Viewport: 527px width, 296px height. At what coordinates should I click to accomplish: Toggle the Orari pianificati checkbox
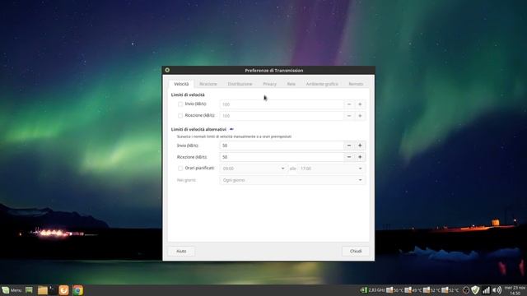pyautogui.click(x=180, y=169)
